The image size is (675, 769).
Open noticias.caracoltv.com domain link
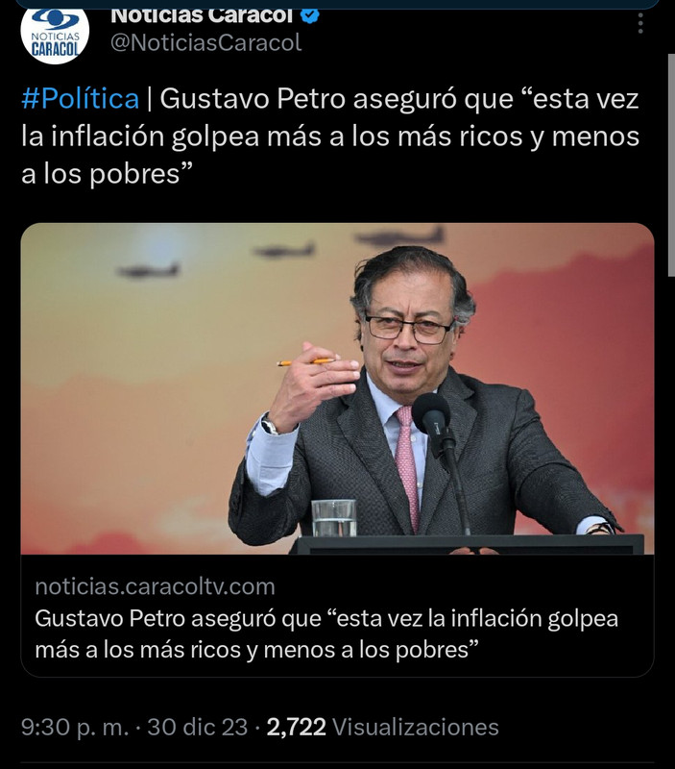(x=155, y=586)
